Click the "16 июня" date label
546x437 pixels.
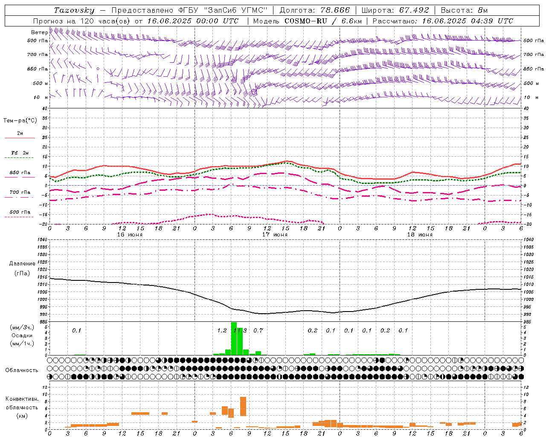pos(130,235)
